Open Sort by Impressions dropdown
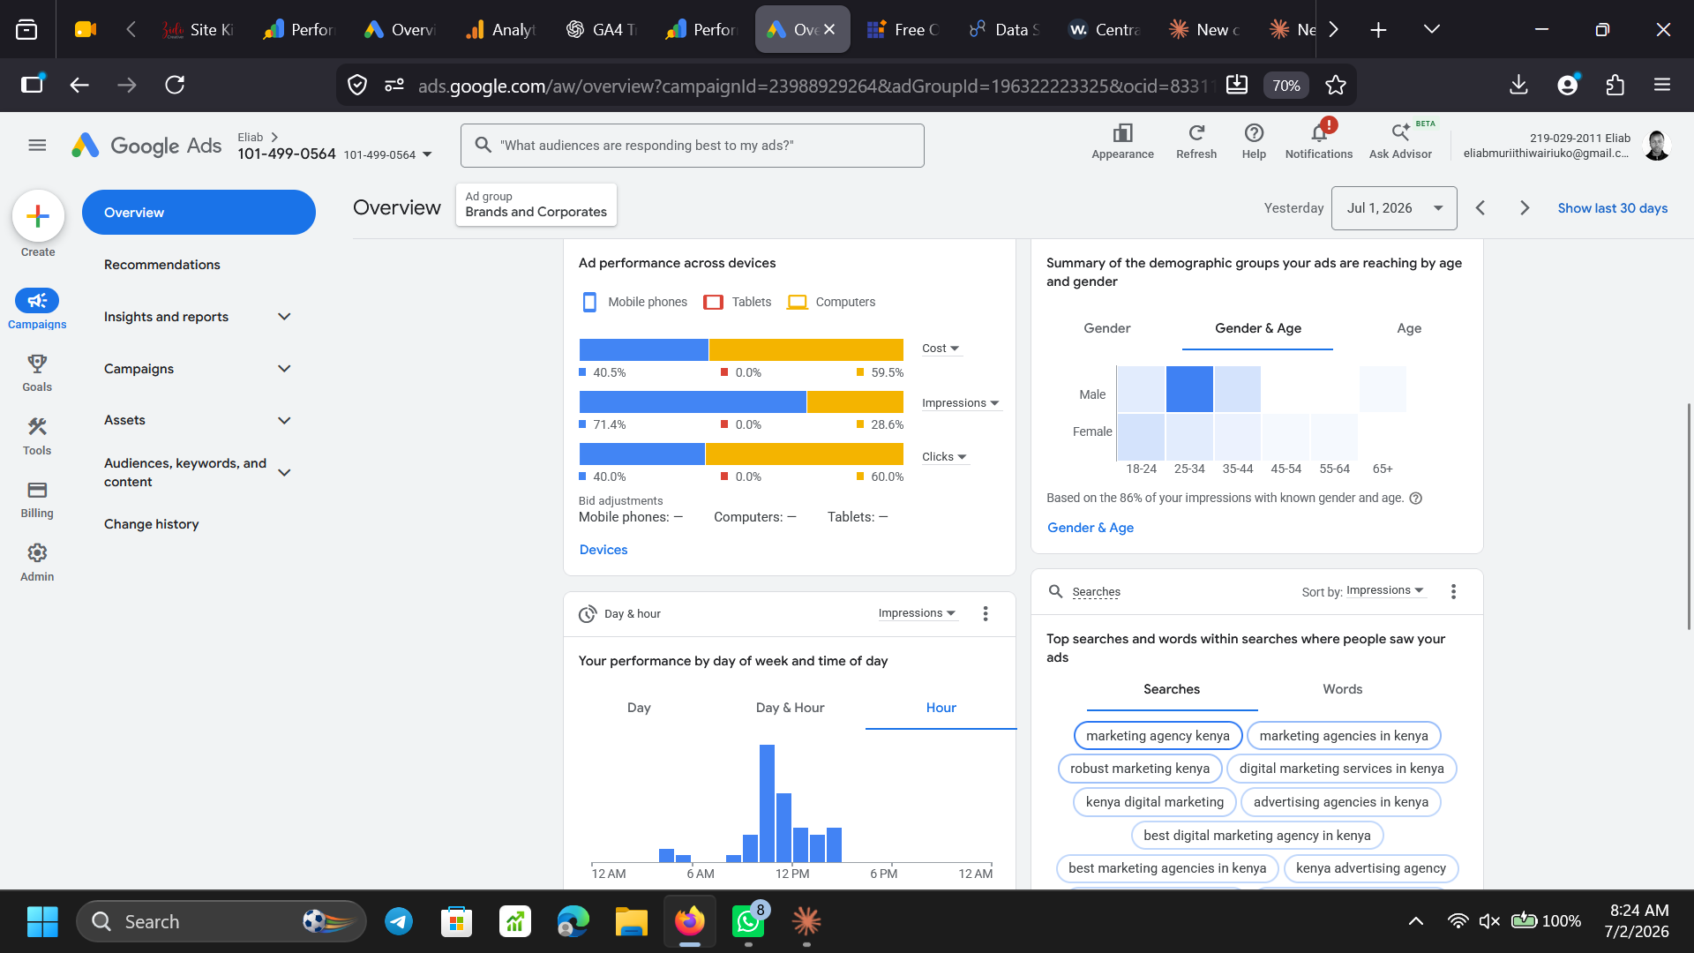 pyautogui.click(x=1385, y=590)
